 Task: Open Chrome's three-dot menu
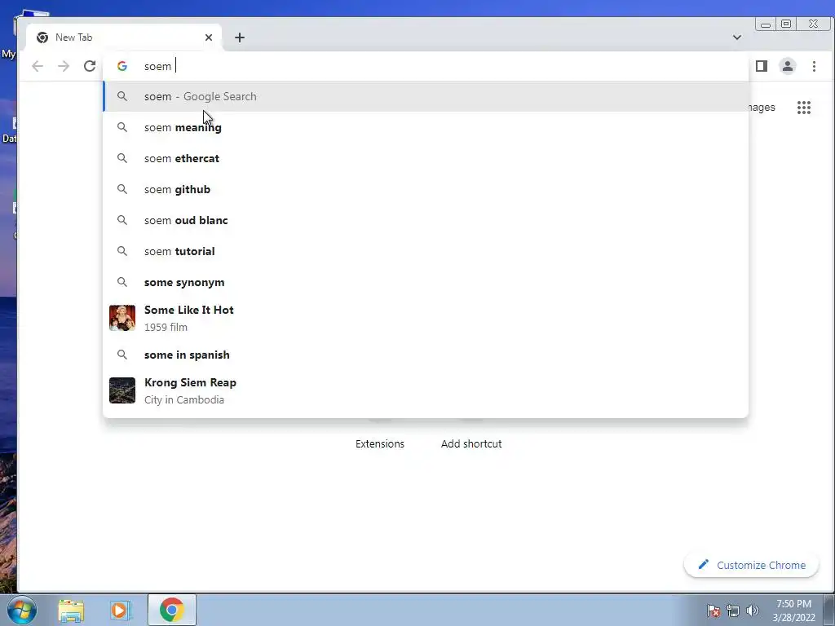tap(814, 66)
